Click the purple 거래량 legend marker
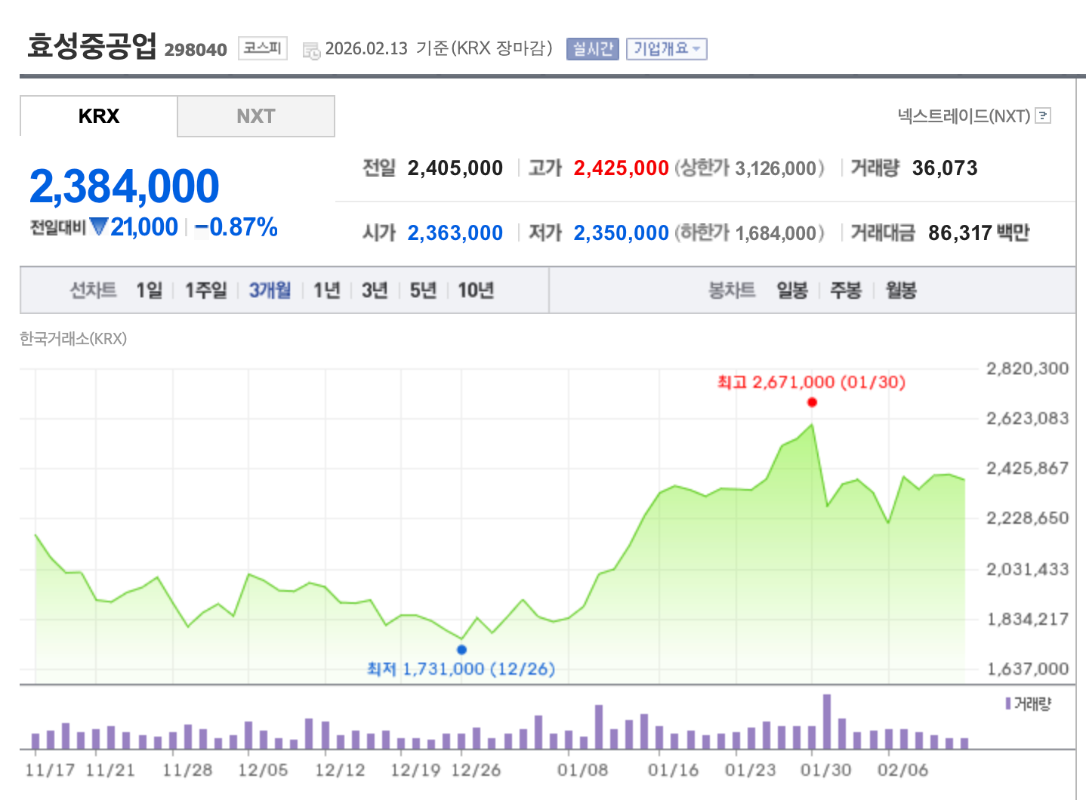 pyautogui.click(x=1008, y=703)
